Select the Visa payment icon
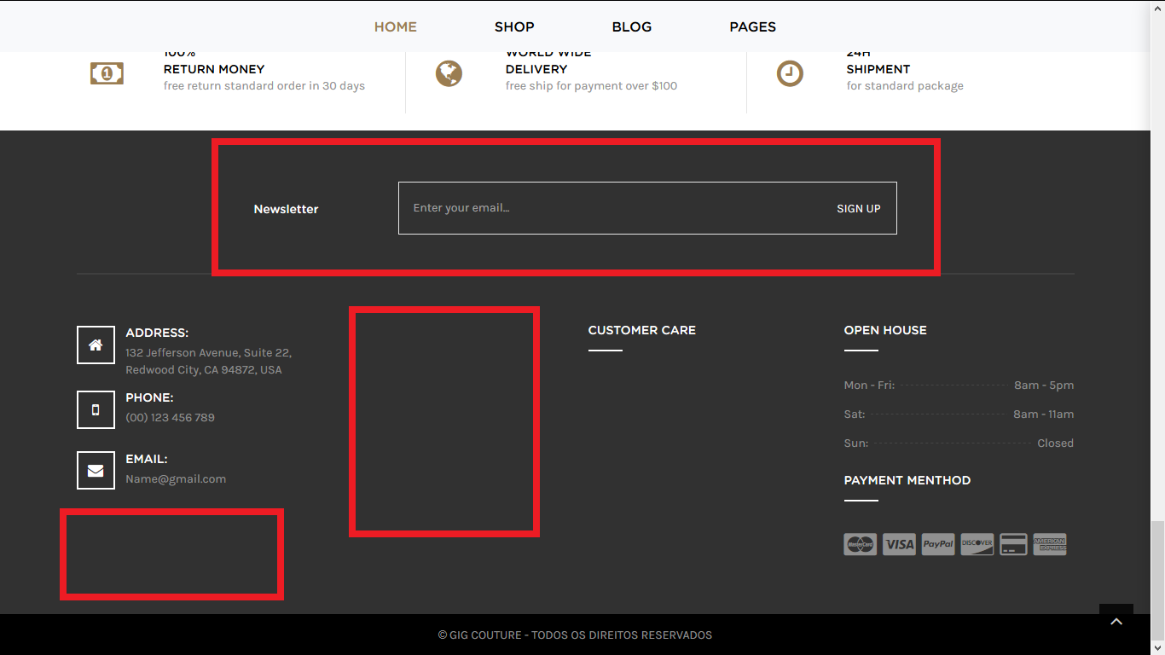Viewport: 1165px width, 655px height. pos(899,544)
